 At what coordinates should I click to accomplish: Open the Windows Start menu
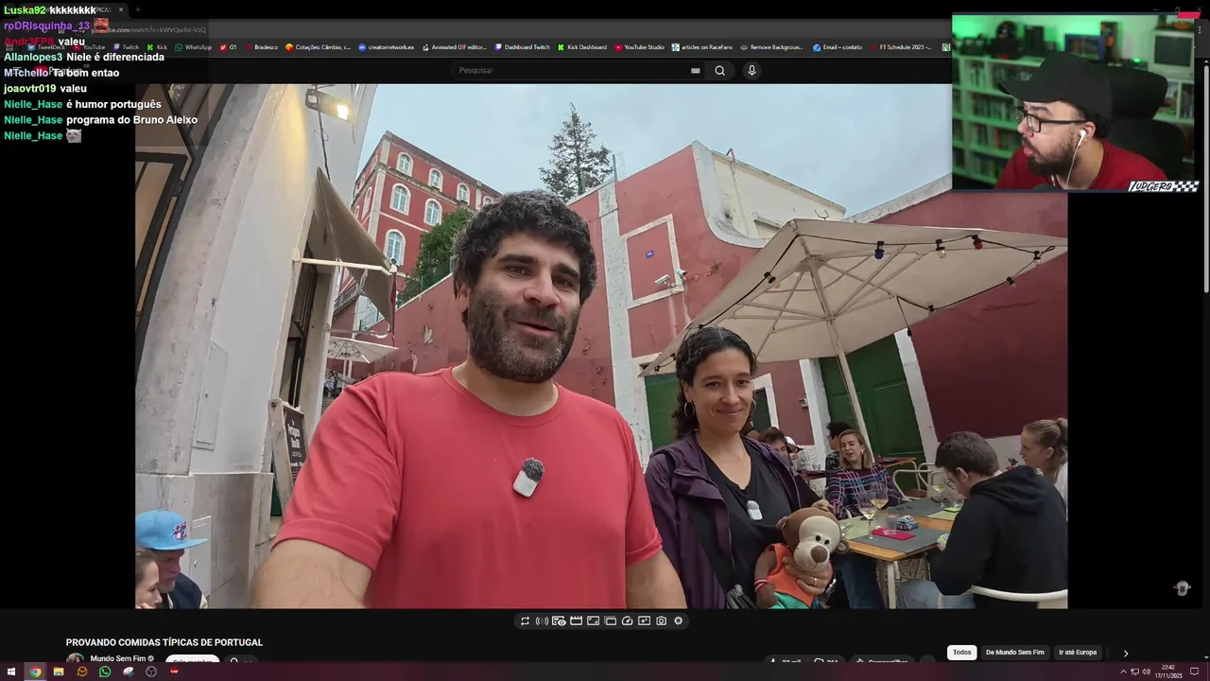pos(11,672)
